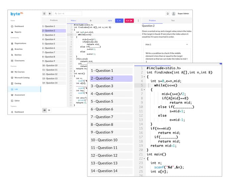232x191 pixels.
Task: Select Question 5 in the enlarged list
Action: [111, 101]
